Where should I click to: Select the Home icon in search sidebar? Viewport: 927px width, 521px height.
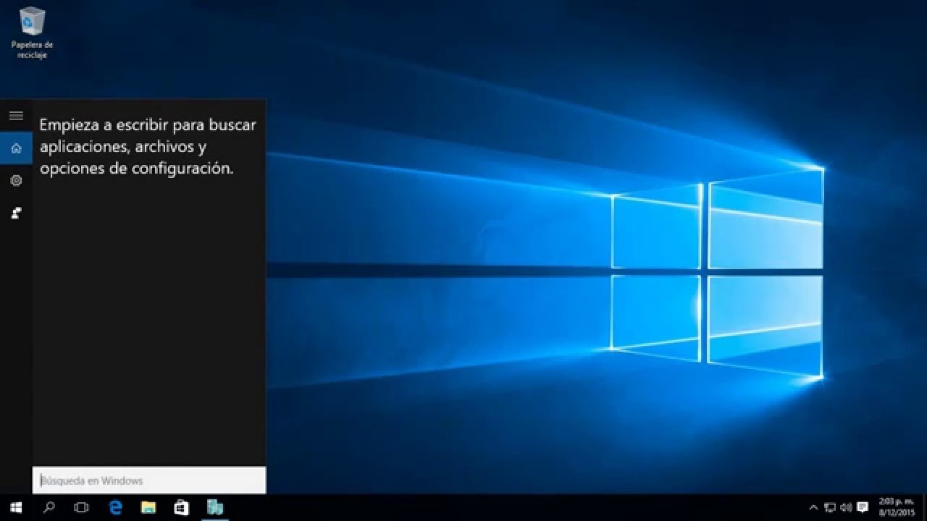[16, 148]
